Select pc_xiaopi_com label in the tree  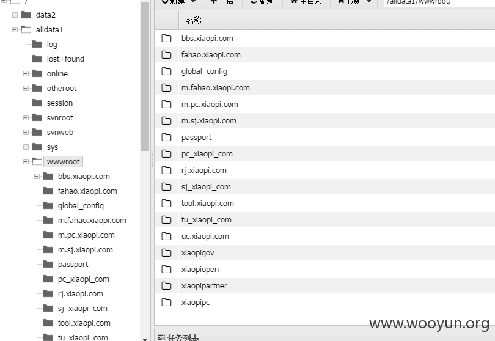pyautogui.click(x=83, y=279)
